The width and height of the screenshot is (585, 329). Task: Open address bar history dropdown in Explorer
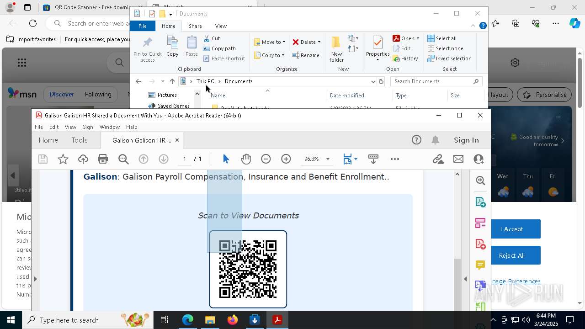373,81
